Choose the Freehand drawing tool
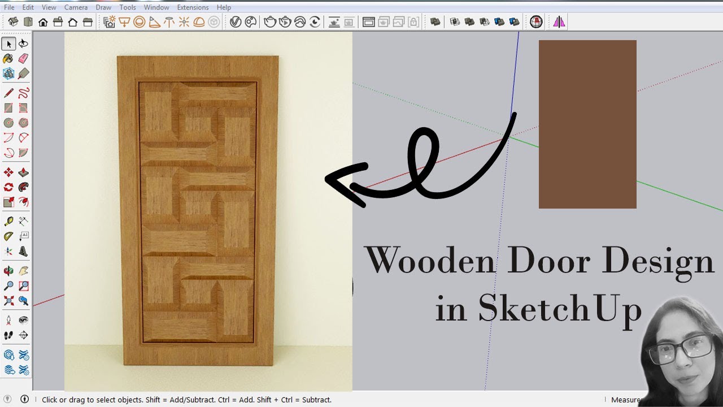The image size is (723, 407). pos(23,93)
